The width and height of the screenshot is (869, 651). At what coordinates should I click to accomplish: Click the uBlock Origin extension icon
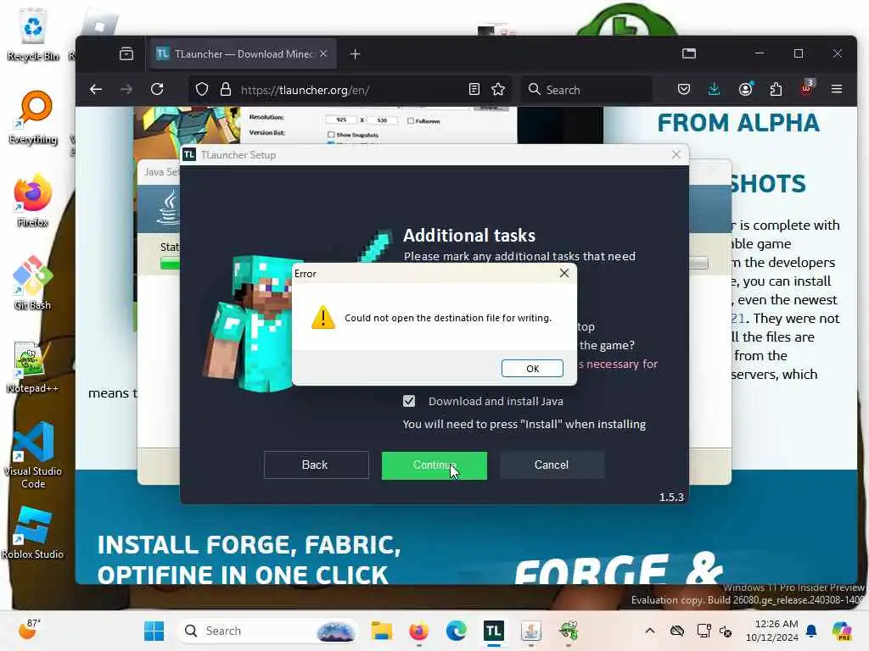click(x=806, y=88)
